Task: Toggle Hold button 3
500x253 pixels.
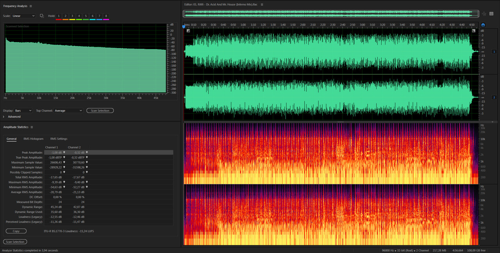Action: coord(72,16)
